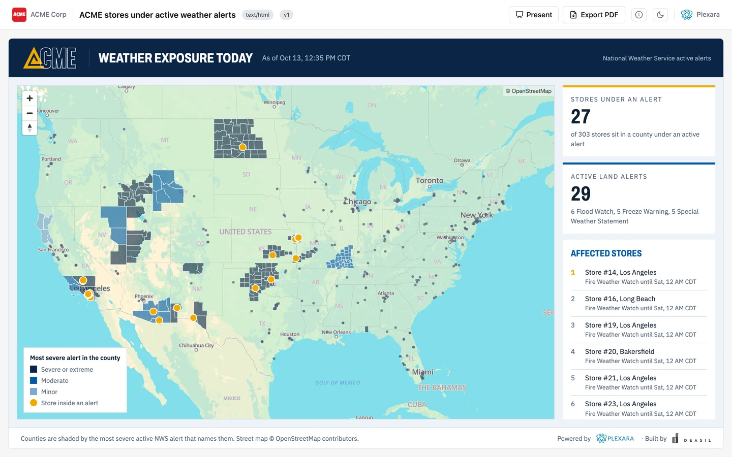The image size is (732, 457).
Task: Click the v1 version badge
Action: [x=287, y=15]
